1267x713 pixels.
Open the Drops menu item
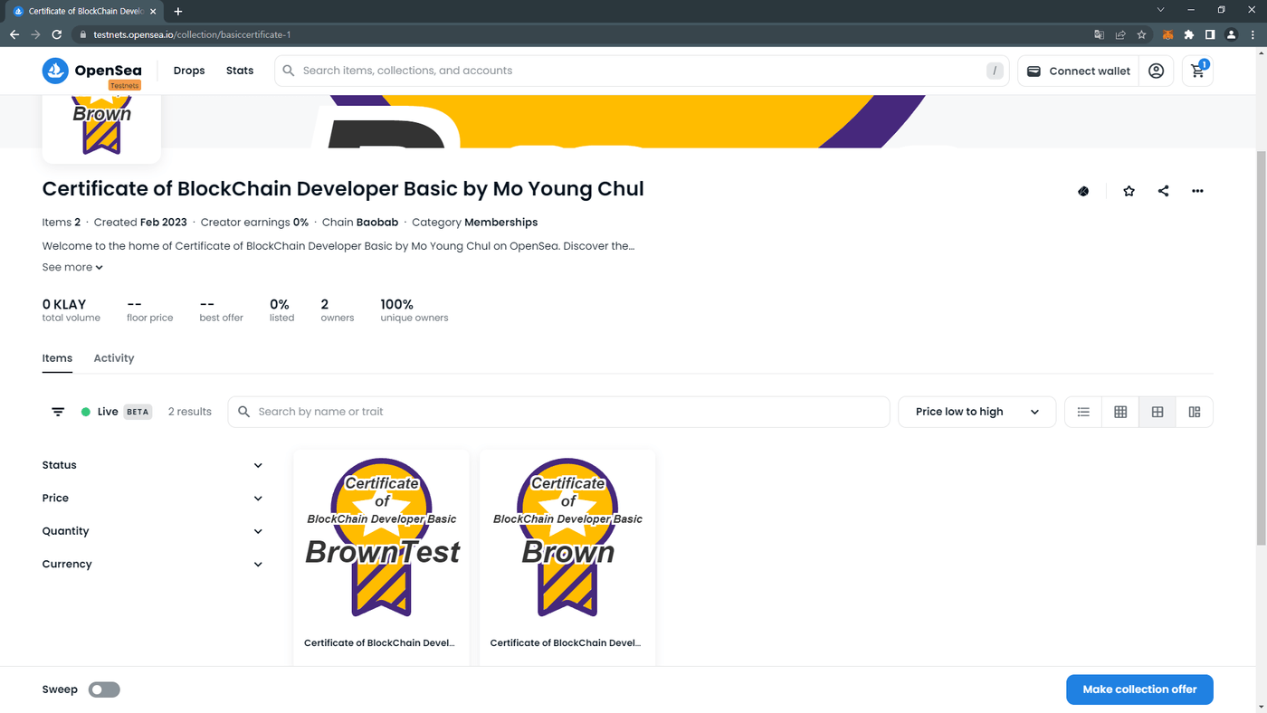(x=189, y=71)
